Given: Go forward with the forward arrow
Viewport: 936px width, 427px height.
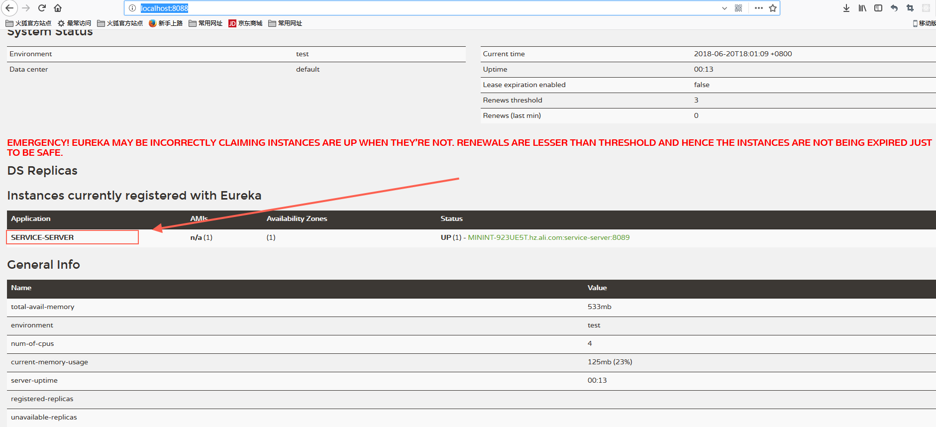Looking at the screenshot, I should point(26,8).
